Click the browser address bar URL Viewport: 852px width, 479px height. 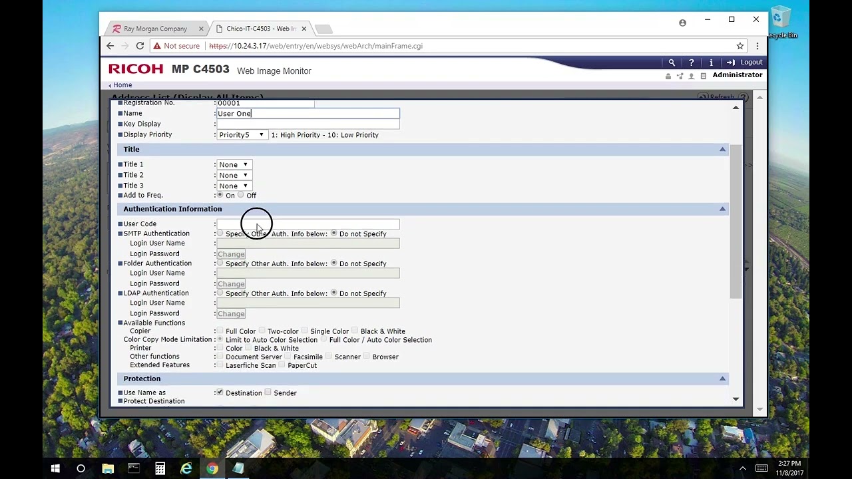[316, 46]
